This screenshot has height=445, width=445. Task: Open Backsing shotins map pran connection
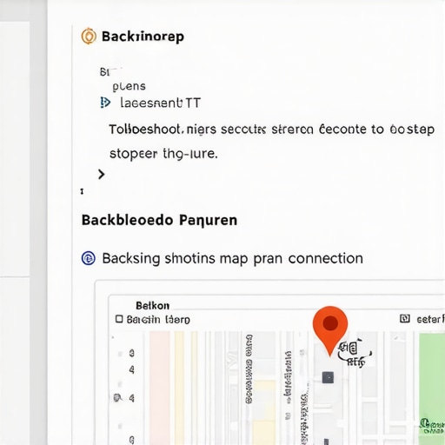click(x=233, y=258)
